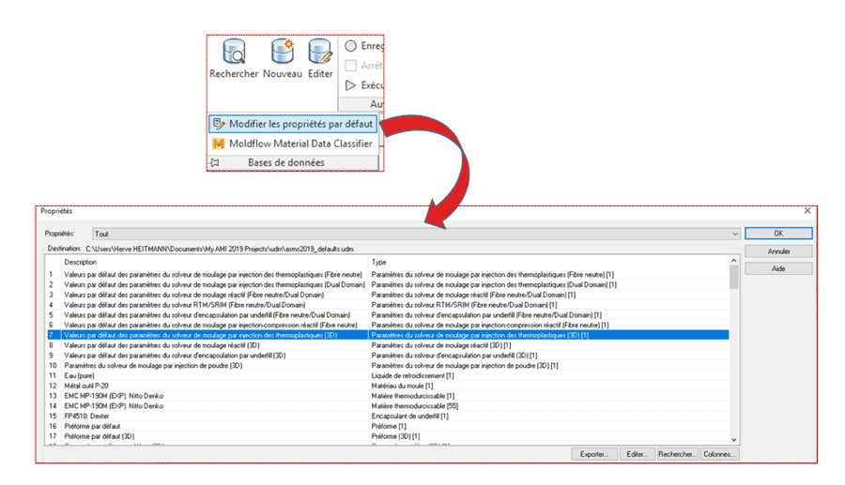The image size is (845, 485).
Task: Click the list scrollbar down arrow
Action: 733,440
